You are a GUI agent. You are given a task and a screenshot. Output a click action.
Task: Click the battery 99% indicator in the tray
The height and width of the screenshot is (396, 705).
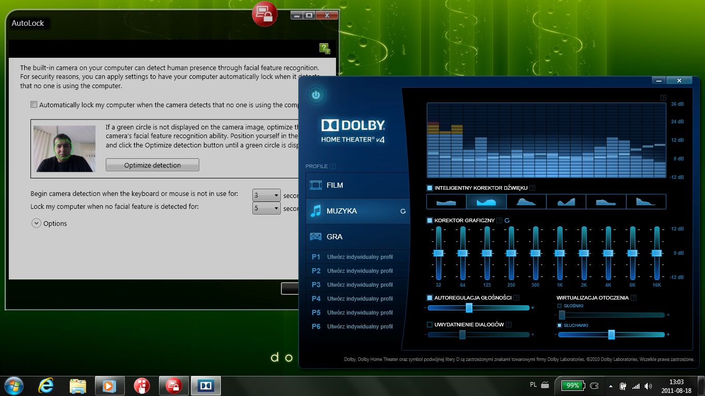pos(572,385)
